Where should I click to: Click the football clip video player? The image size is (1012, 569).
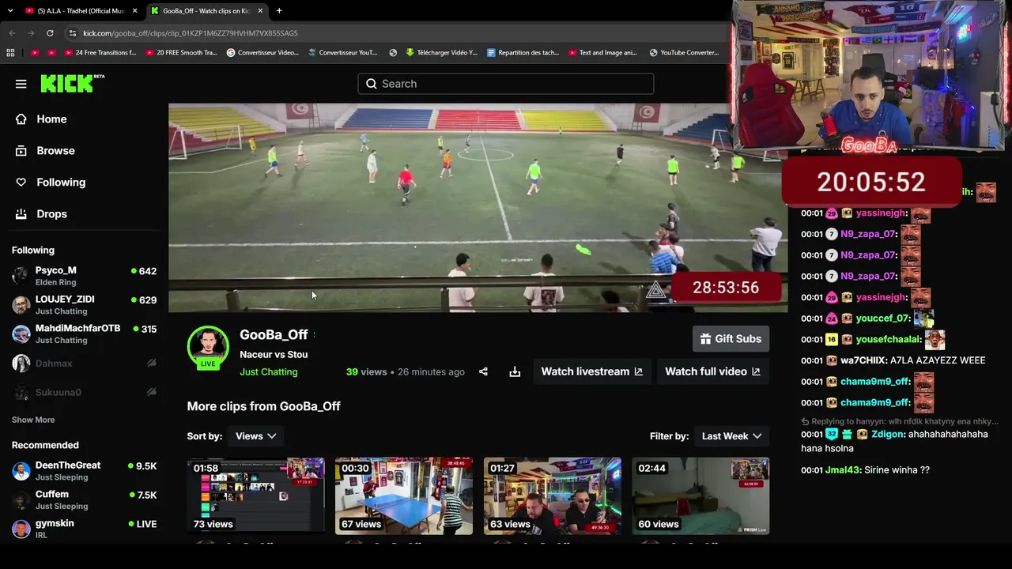tap(478, 208)
